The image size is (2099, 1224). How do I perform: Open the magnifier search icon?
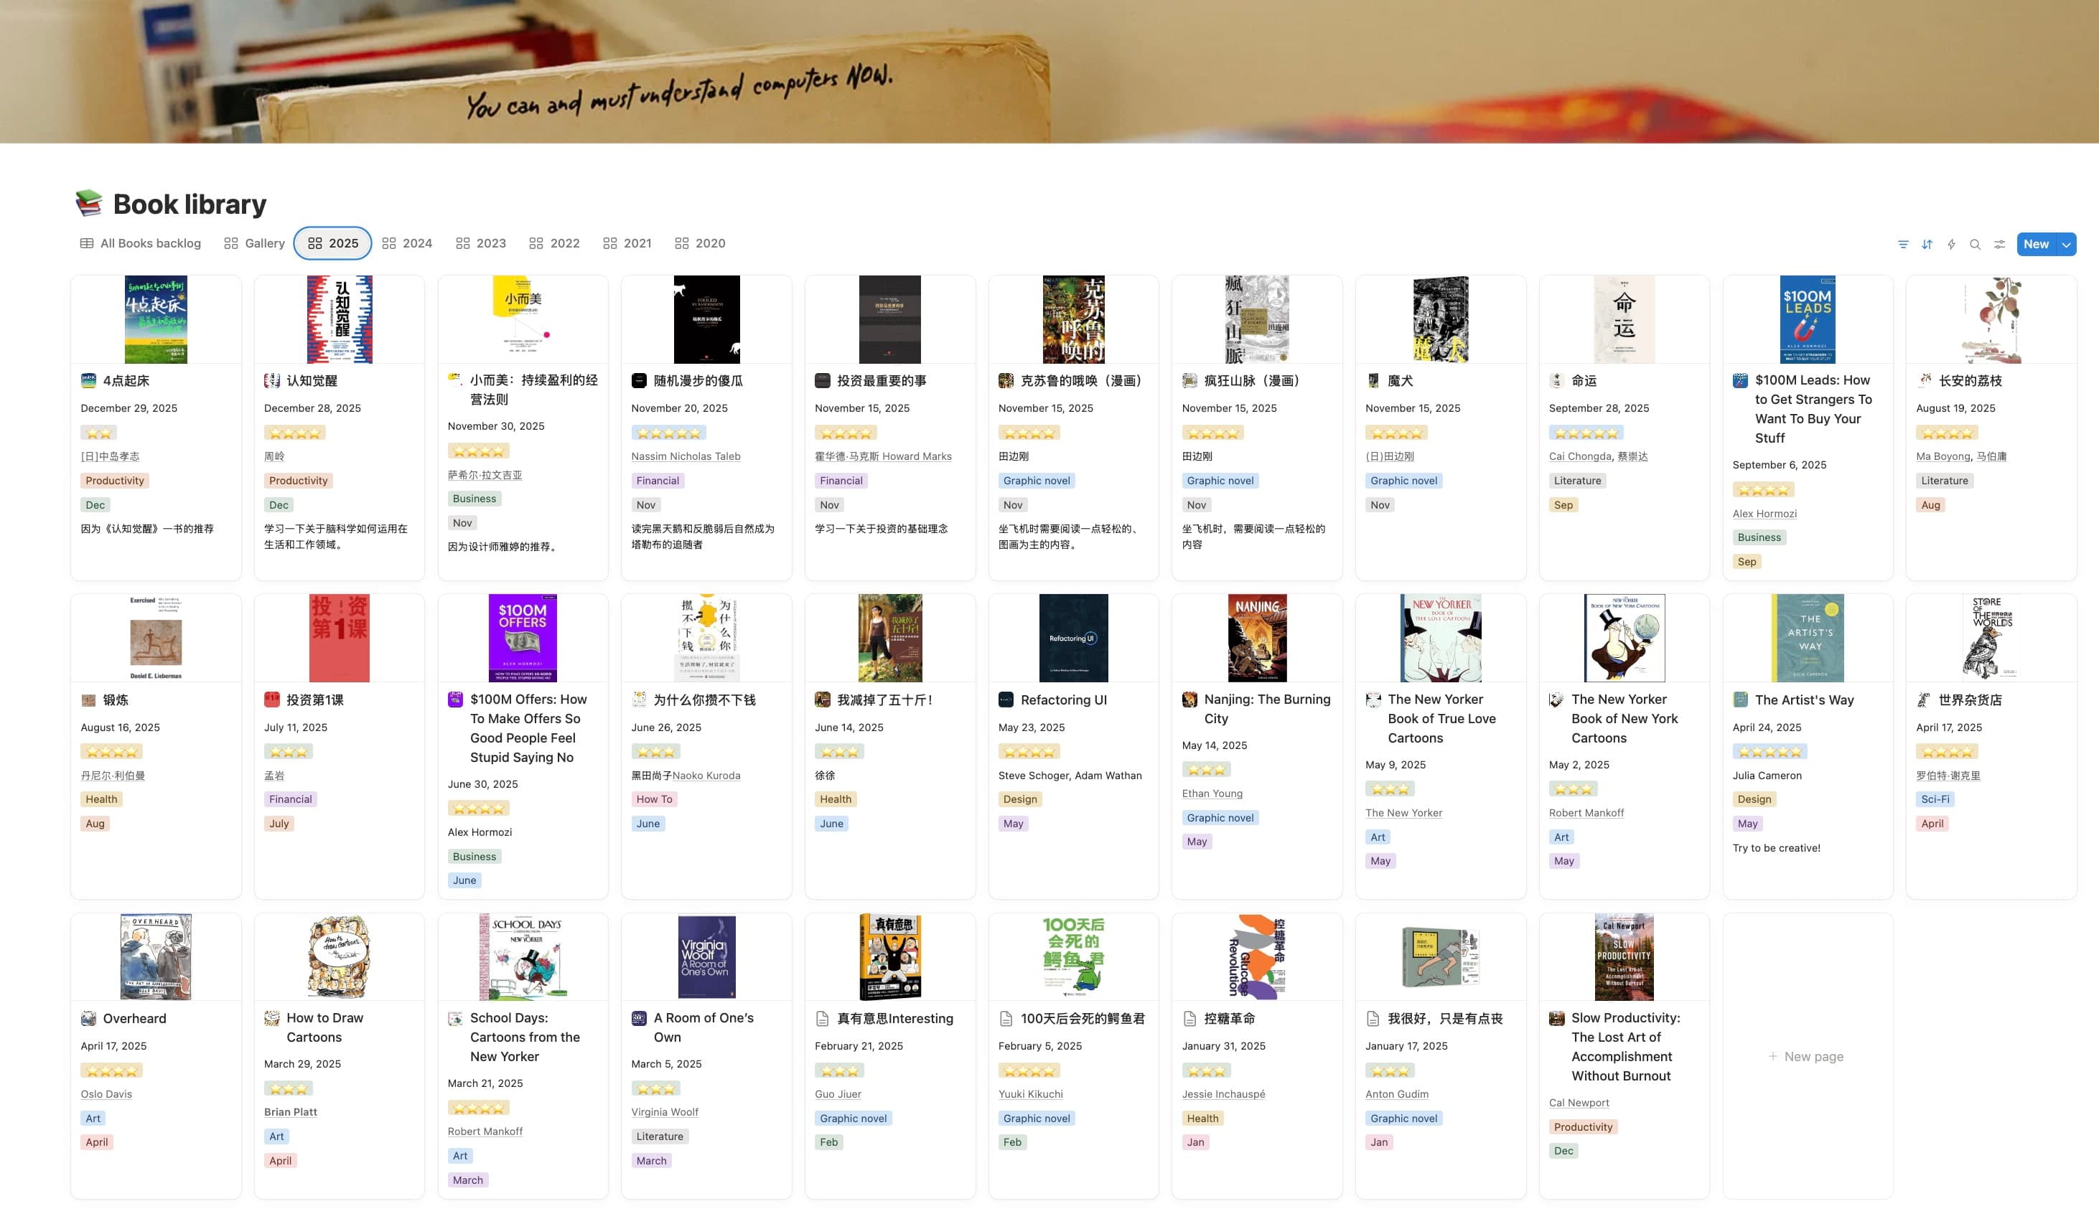(1975, 244)
